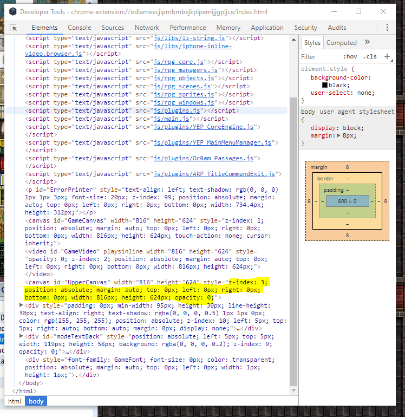Select the closing body tag

tap(30, 383)
